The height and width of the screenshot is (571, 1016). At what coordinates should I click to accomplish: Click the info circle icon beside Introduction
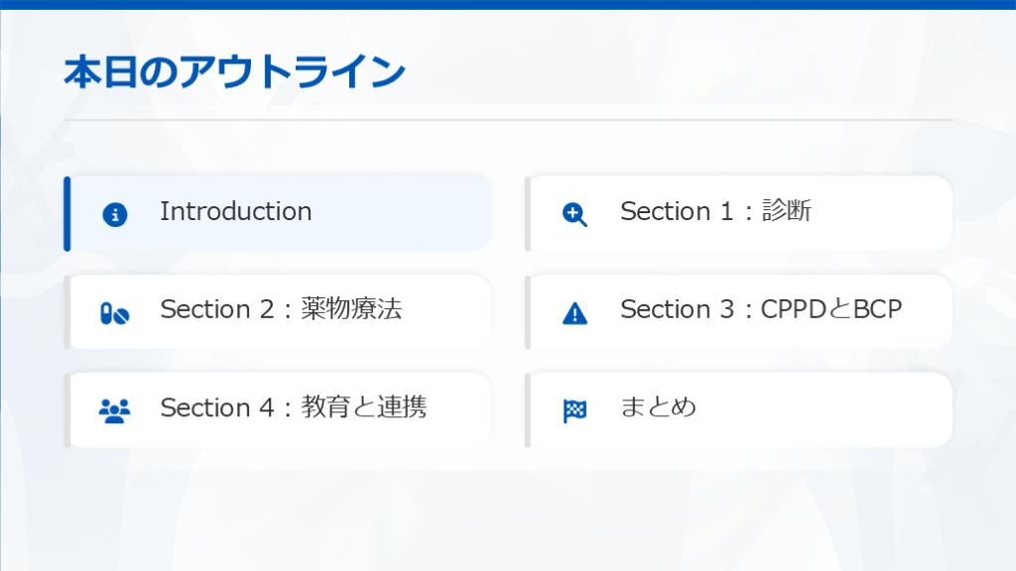click(115, 214)
